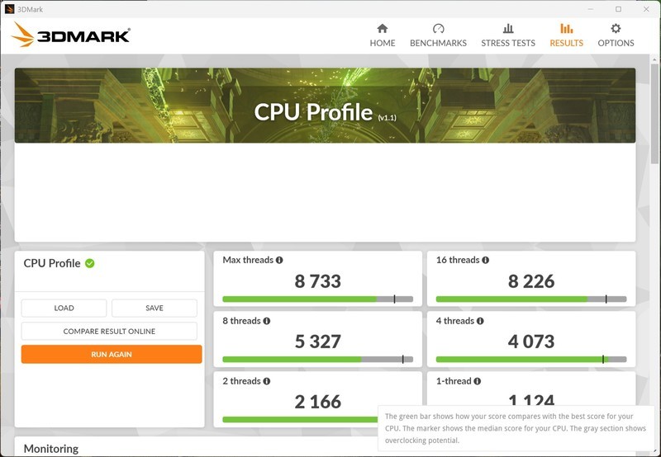The height and width of the screenshot is (457, 661).
Task: Click the 4 threads score 4 073
Action: coord(531,342)
